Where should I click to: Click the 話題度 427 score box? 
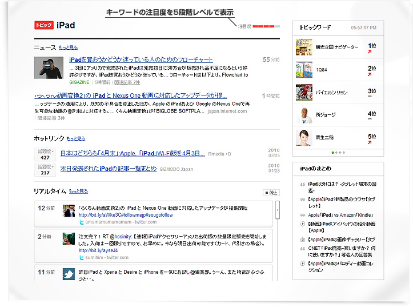click(x=45, y=154)
